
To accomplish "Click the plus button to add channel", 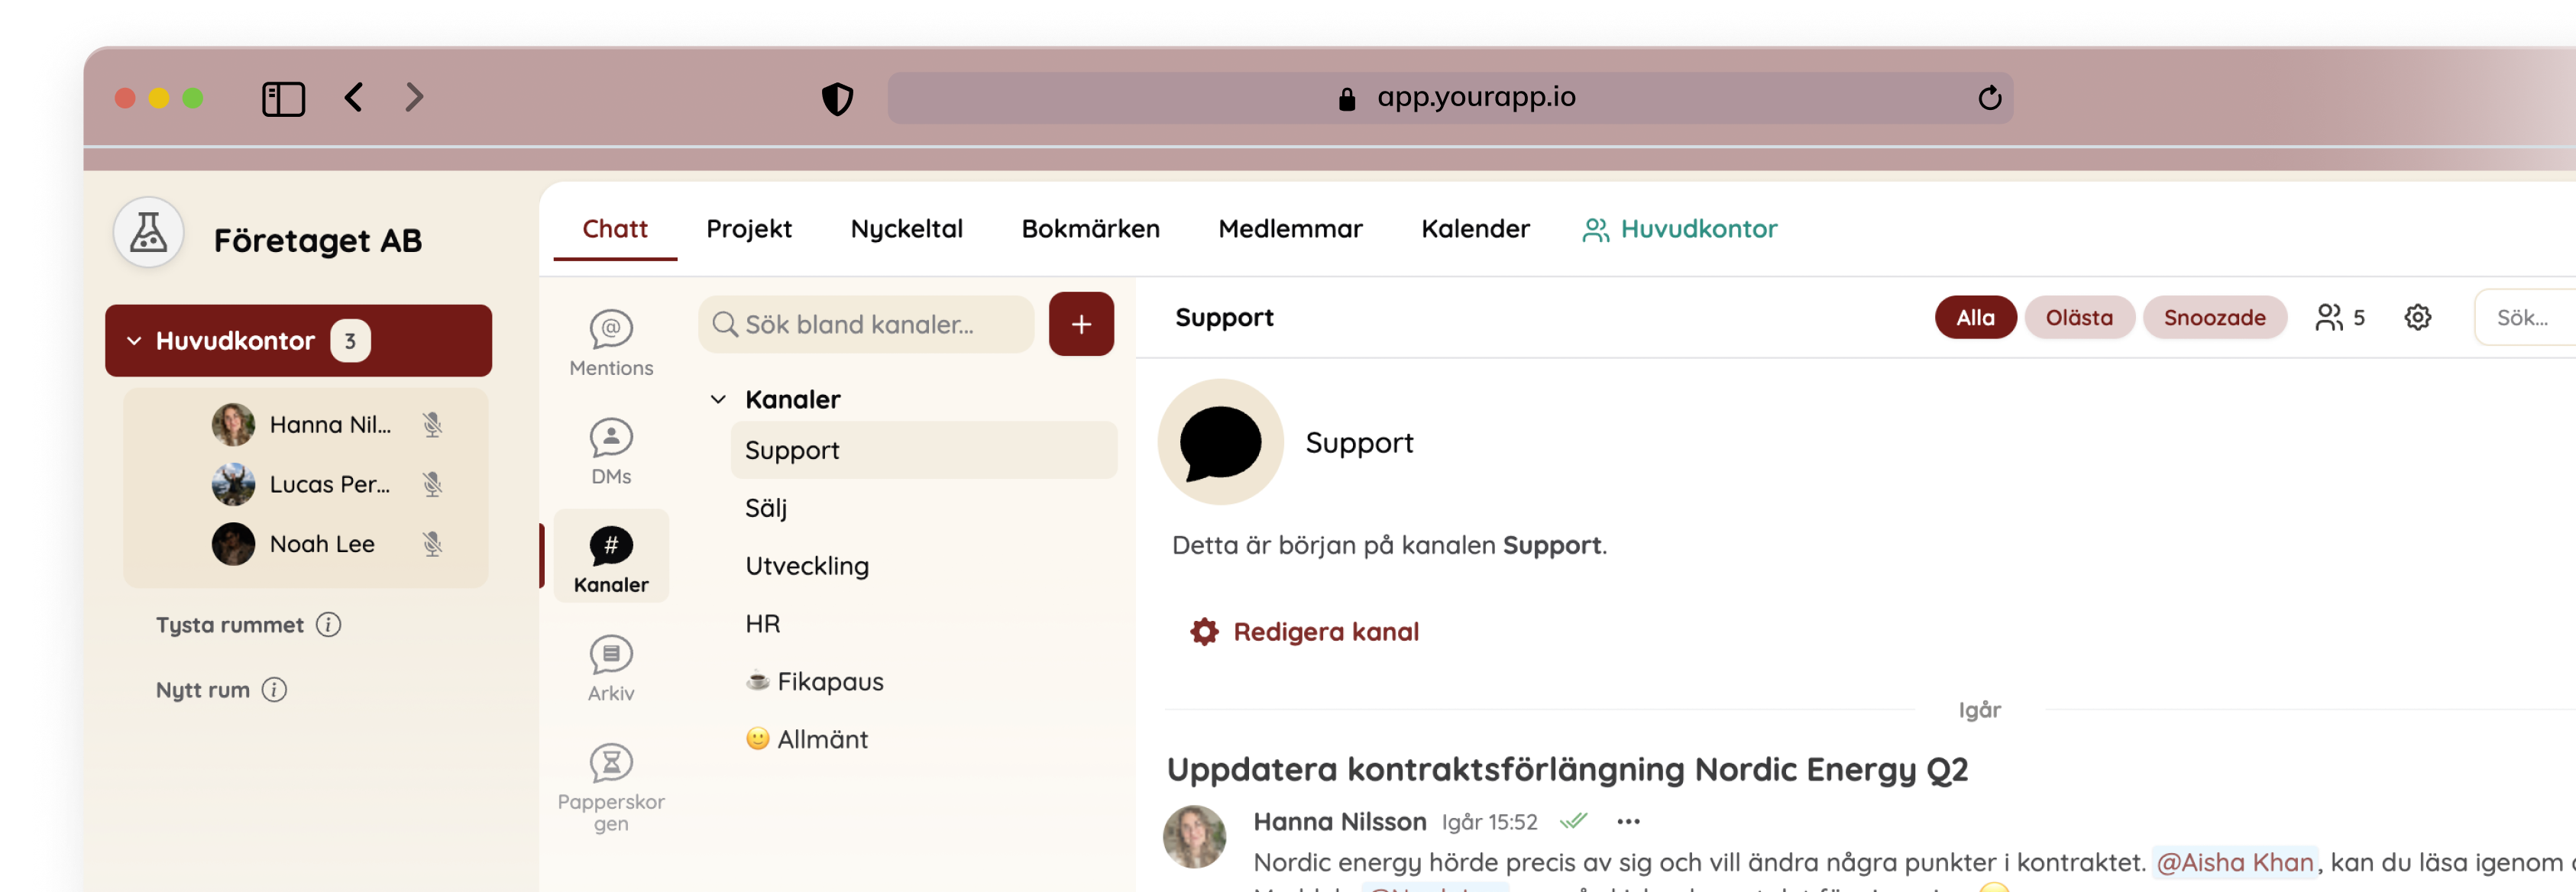I will tap(1080, 324).
